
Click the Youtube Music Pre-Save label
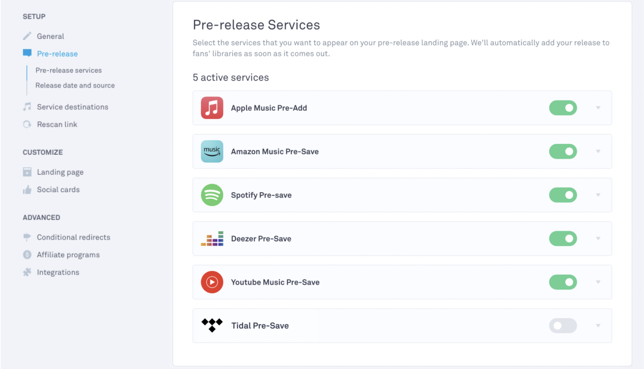[275, 282]
